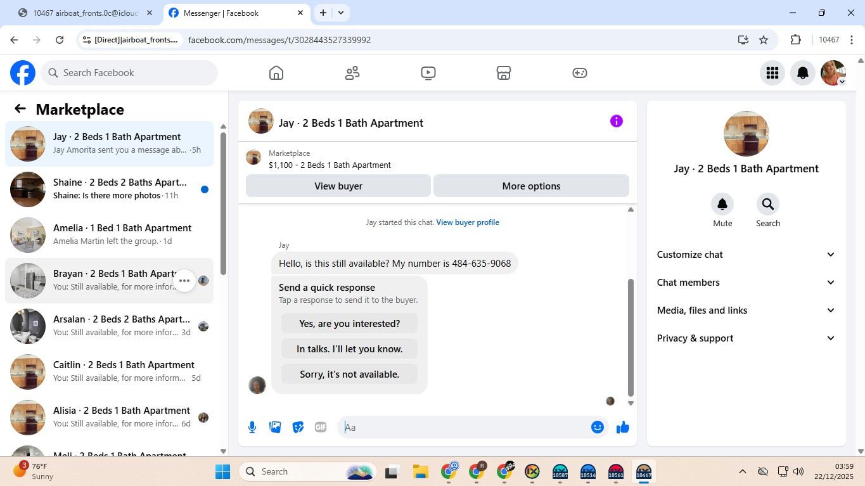Screen dimensions: 865x486
Task: Open the Facebook logo home link
Action: 23,73
